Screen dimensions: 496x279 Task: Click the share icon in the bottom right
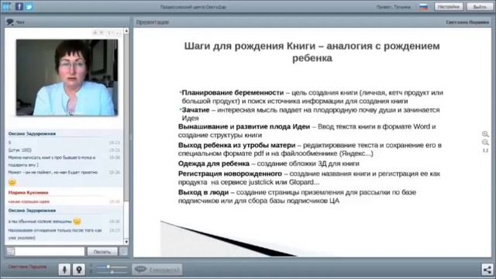coord(487,270)
